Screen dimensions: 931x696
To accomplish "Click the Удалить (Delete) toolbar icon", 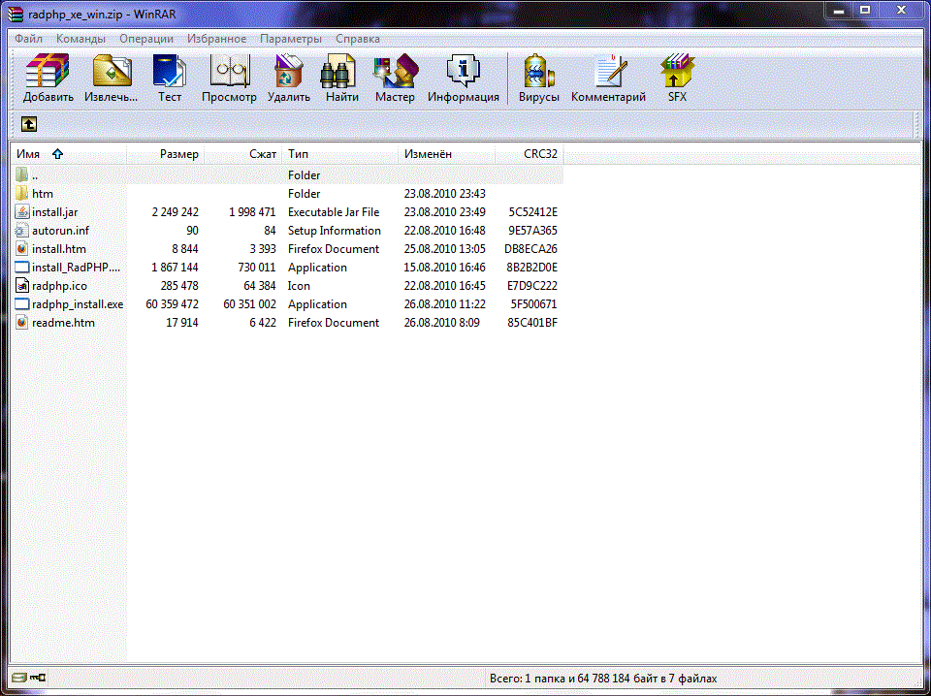I will [289, 79].
